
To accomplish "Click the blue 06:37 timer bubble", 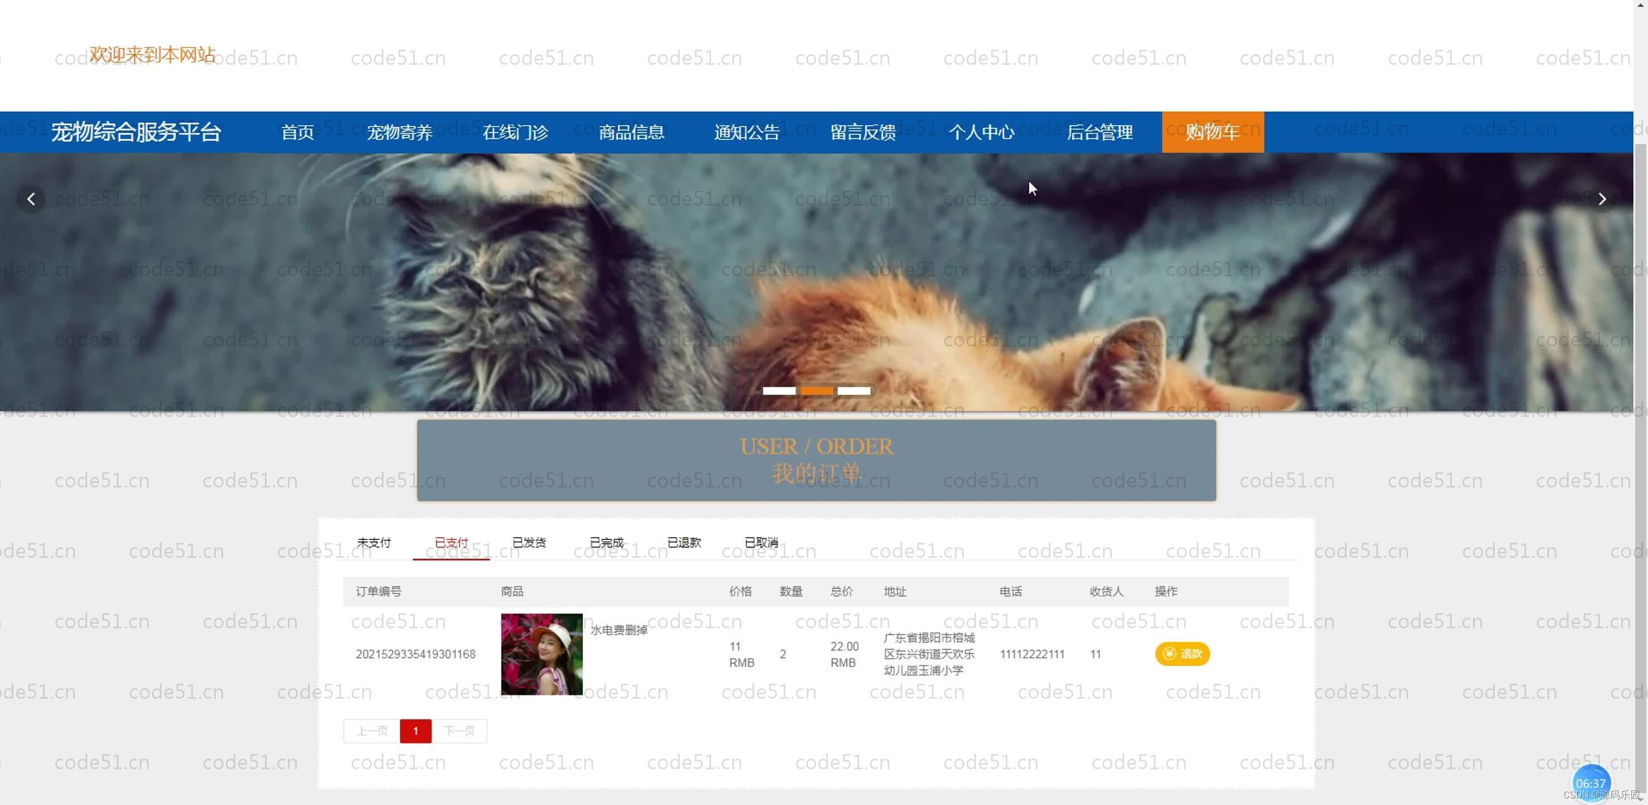I will (1590, 782).
